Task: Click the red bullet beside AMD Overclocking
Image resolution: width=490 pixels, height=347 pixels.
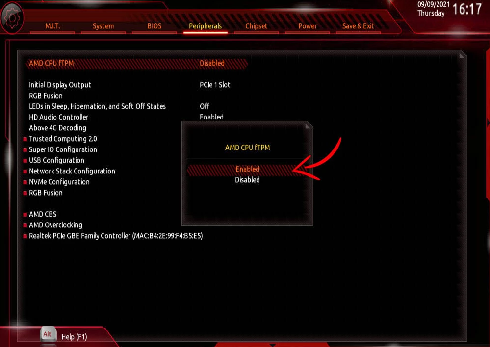Action: (25, 225)
